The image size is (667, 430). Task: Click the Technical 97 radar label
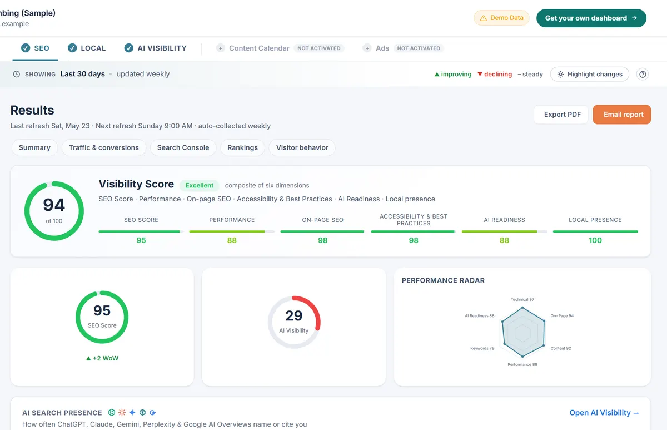click(x=522, y=299)
